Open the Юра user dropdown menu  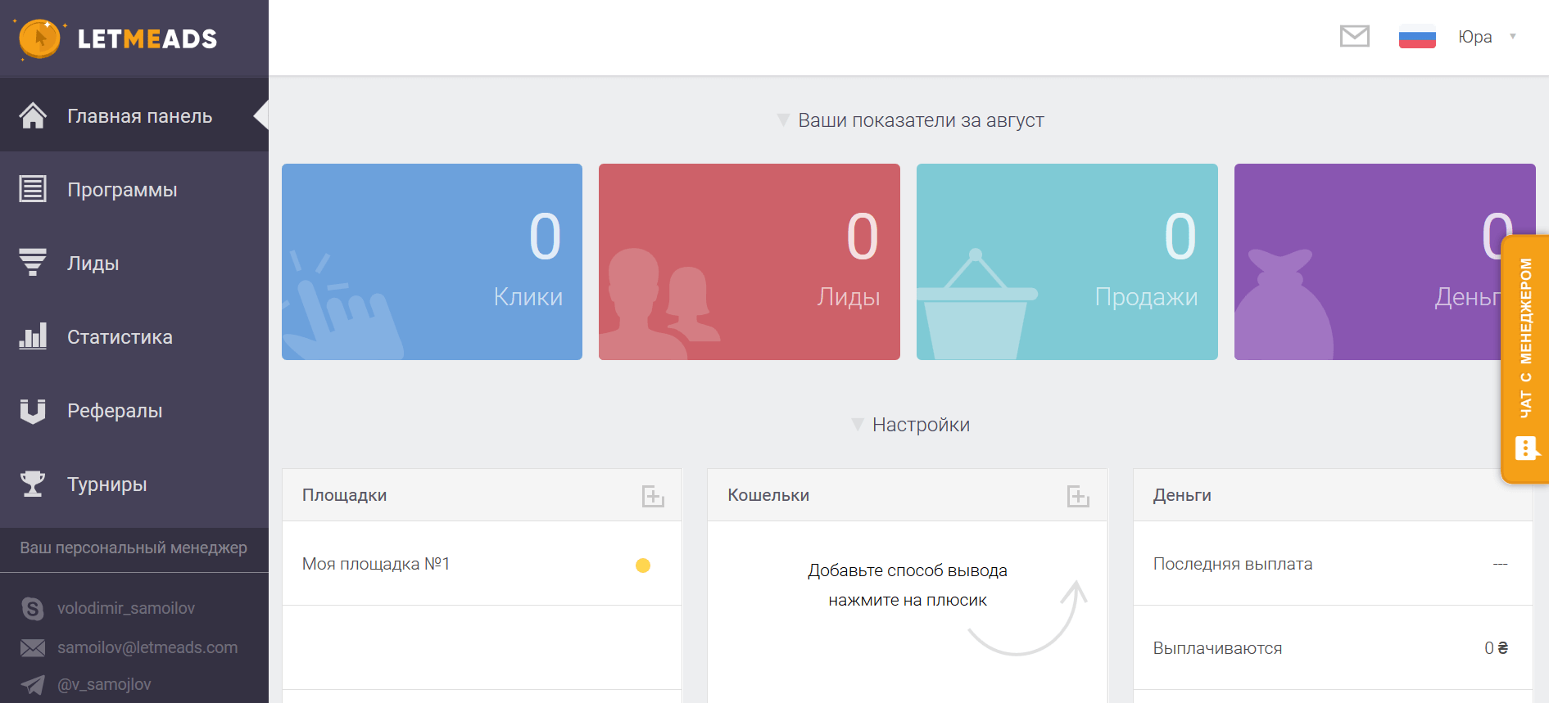click(x=1487, y=37)
